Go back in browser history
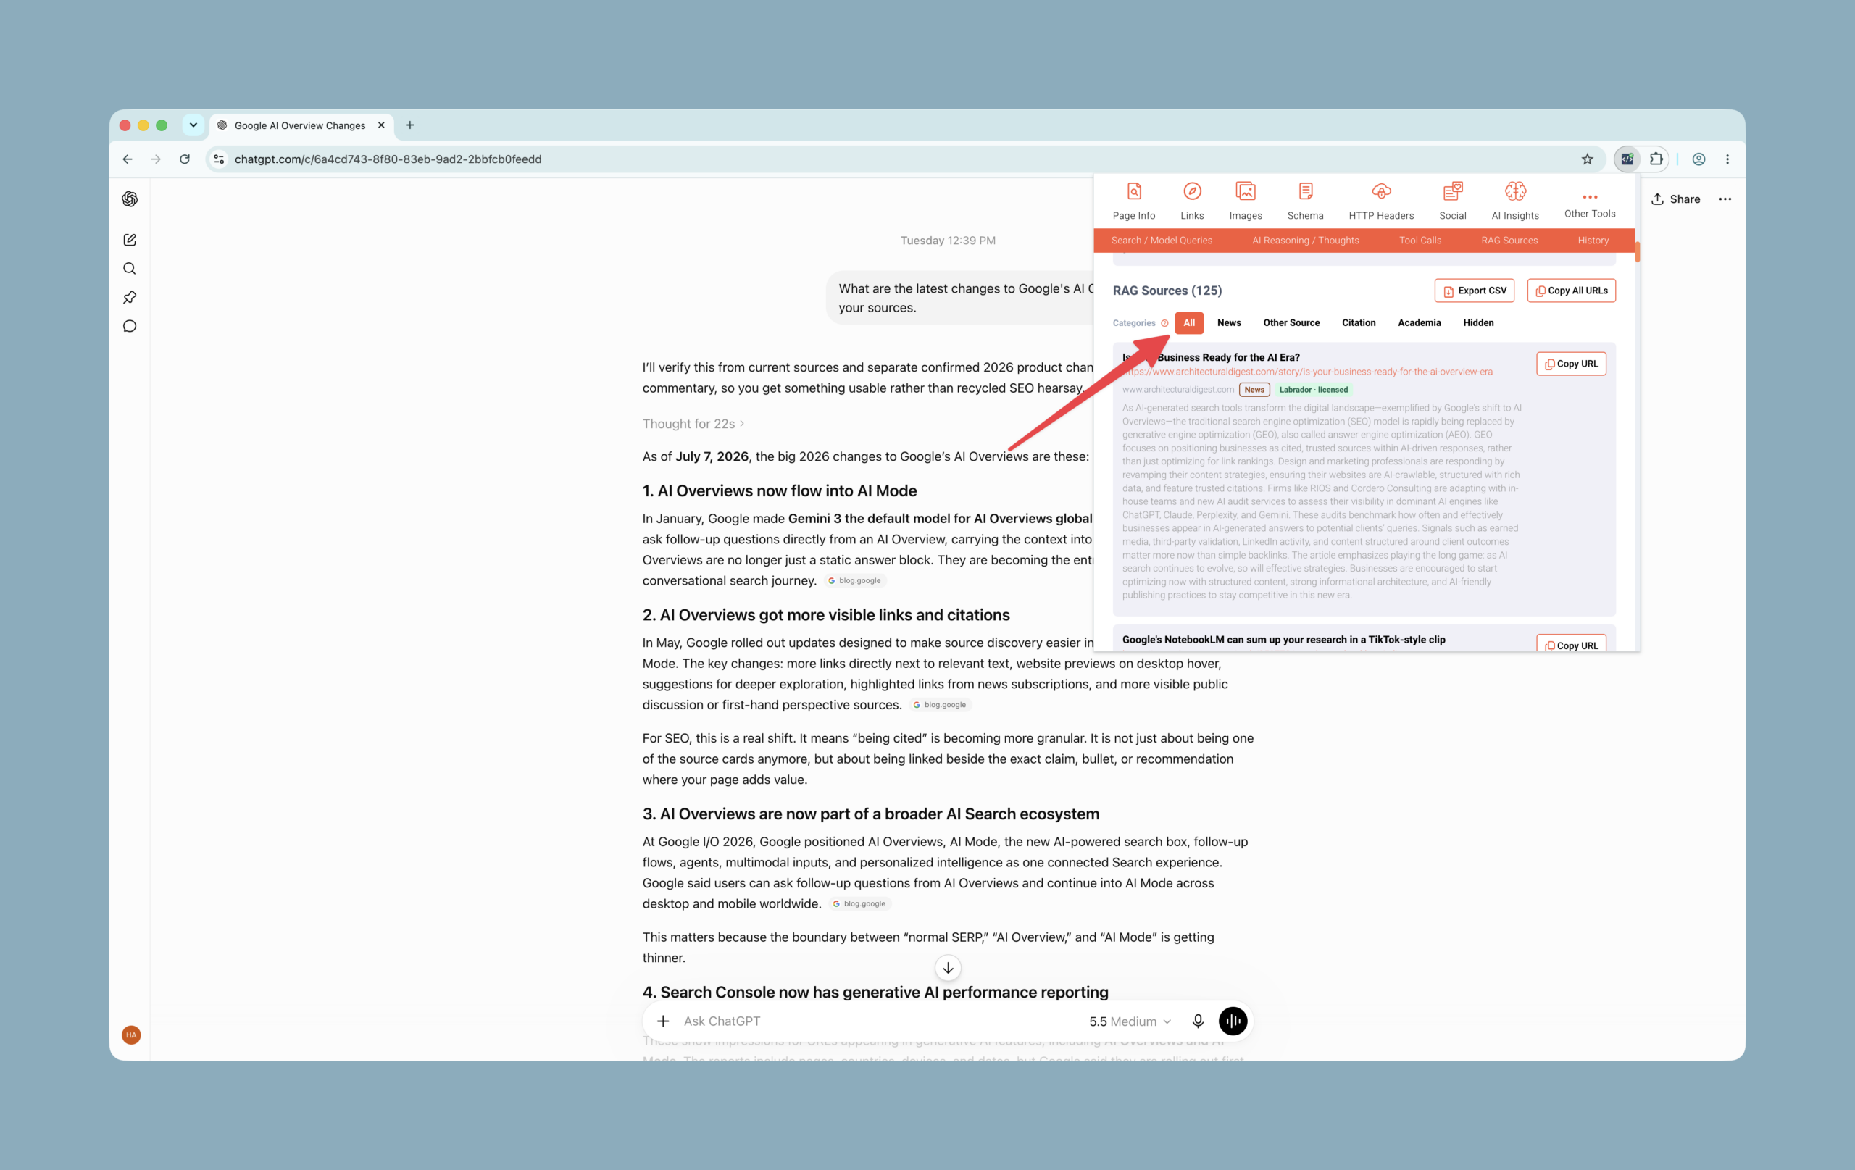 [128, 159]
